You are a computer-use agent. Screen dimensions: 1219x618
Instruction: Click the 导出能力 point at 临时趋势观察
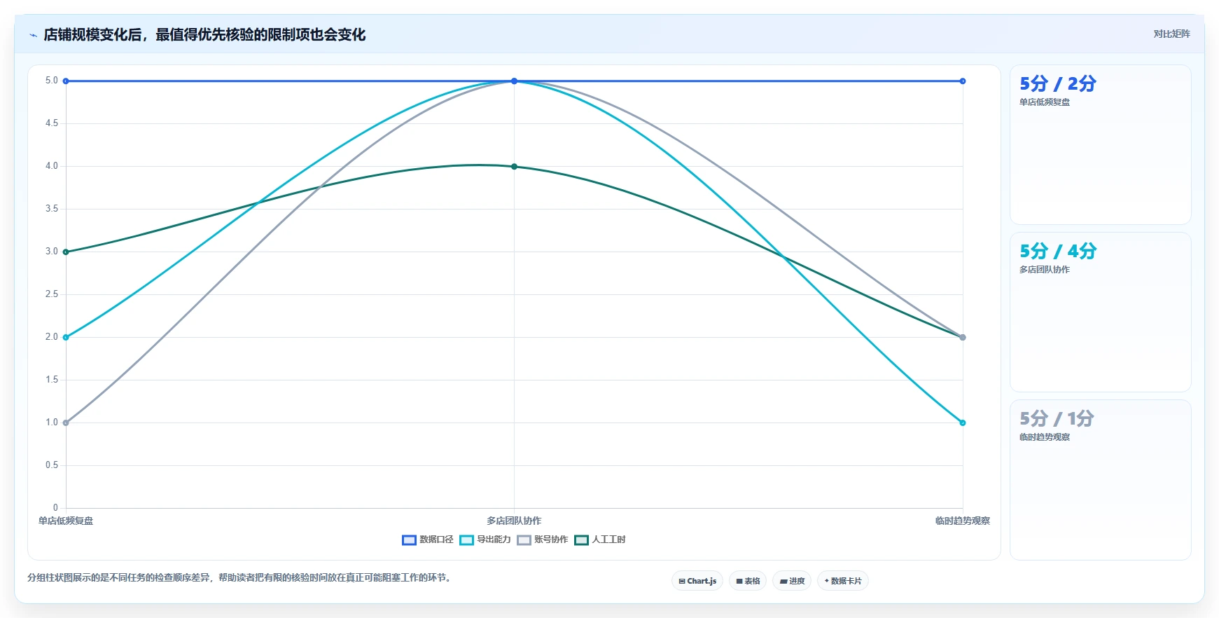coord(963,423)
